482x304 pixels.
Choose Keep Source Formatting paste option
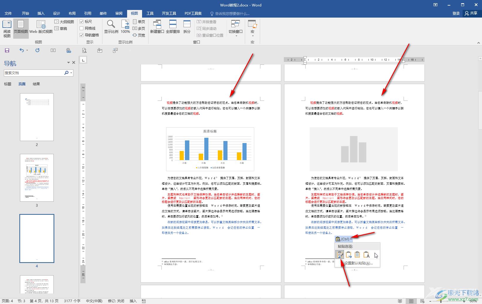(x=340, y=255)
